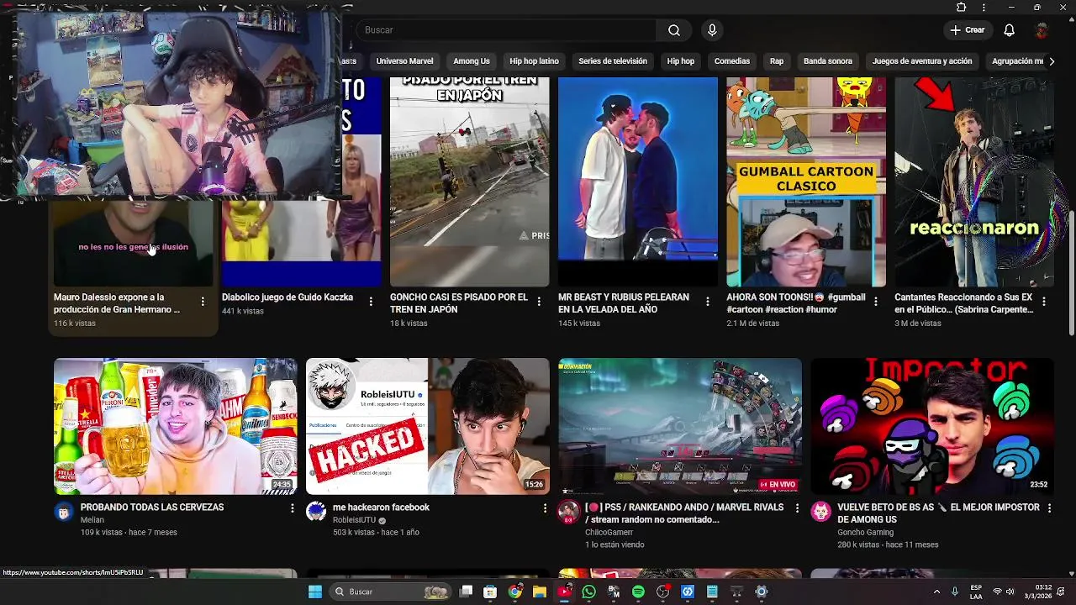The width and height of the screenshot is (1076, 605).
Task: Open options for Diabolico juego short
Action: click(x=371, y=302)
